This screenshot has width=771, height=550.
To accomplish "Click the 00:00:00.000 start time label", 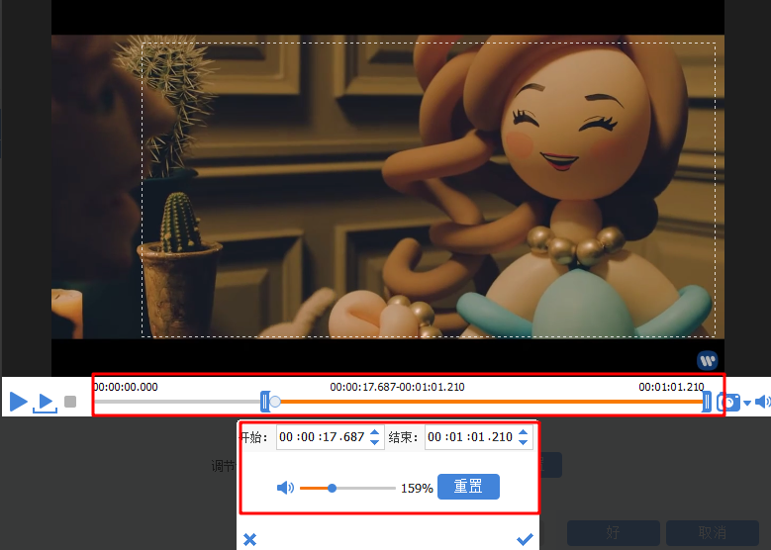I will [x=126, y=387].
